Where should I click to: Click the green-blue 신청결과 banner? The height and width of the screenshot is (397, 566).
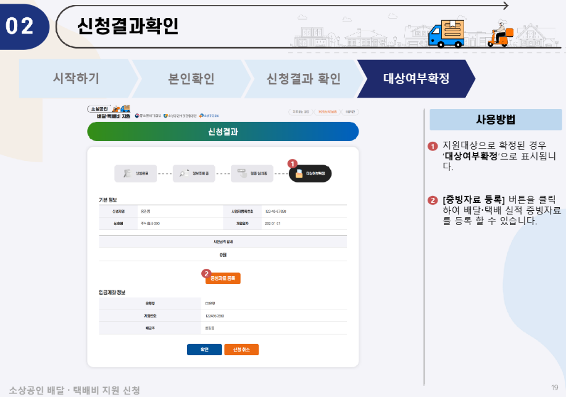pos(223,131)
